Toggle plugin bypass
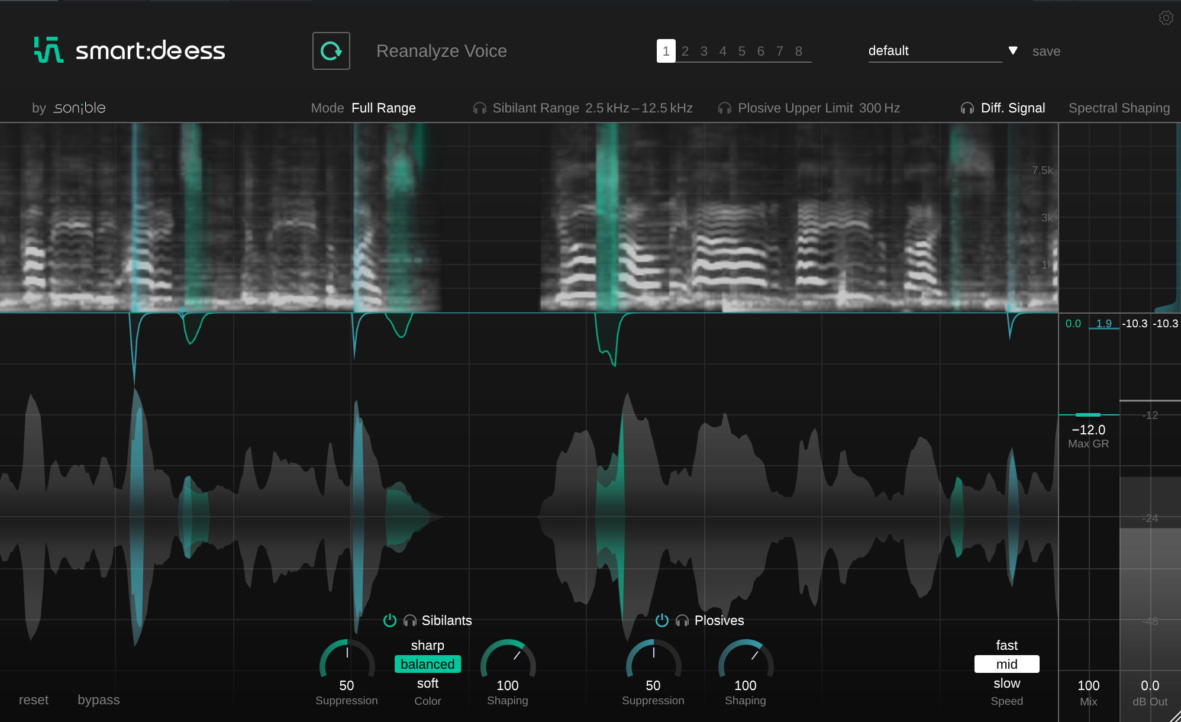The height and width of the screenshot is (722, 1181). point(98,700)
